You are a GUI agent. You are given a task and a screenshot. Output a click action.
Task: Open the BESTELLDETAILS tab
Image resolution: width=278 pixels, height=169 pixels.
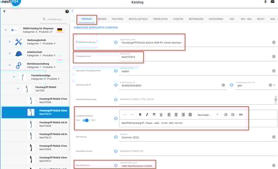pos(138,19)
